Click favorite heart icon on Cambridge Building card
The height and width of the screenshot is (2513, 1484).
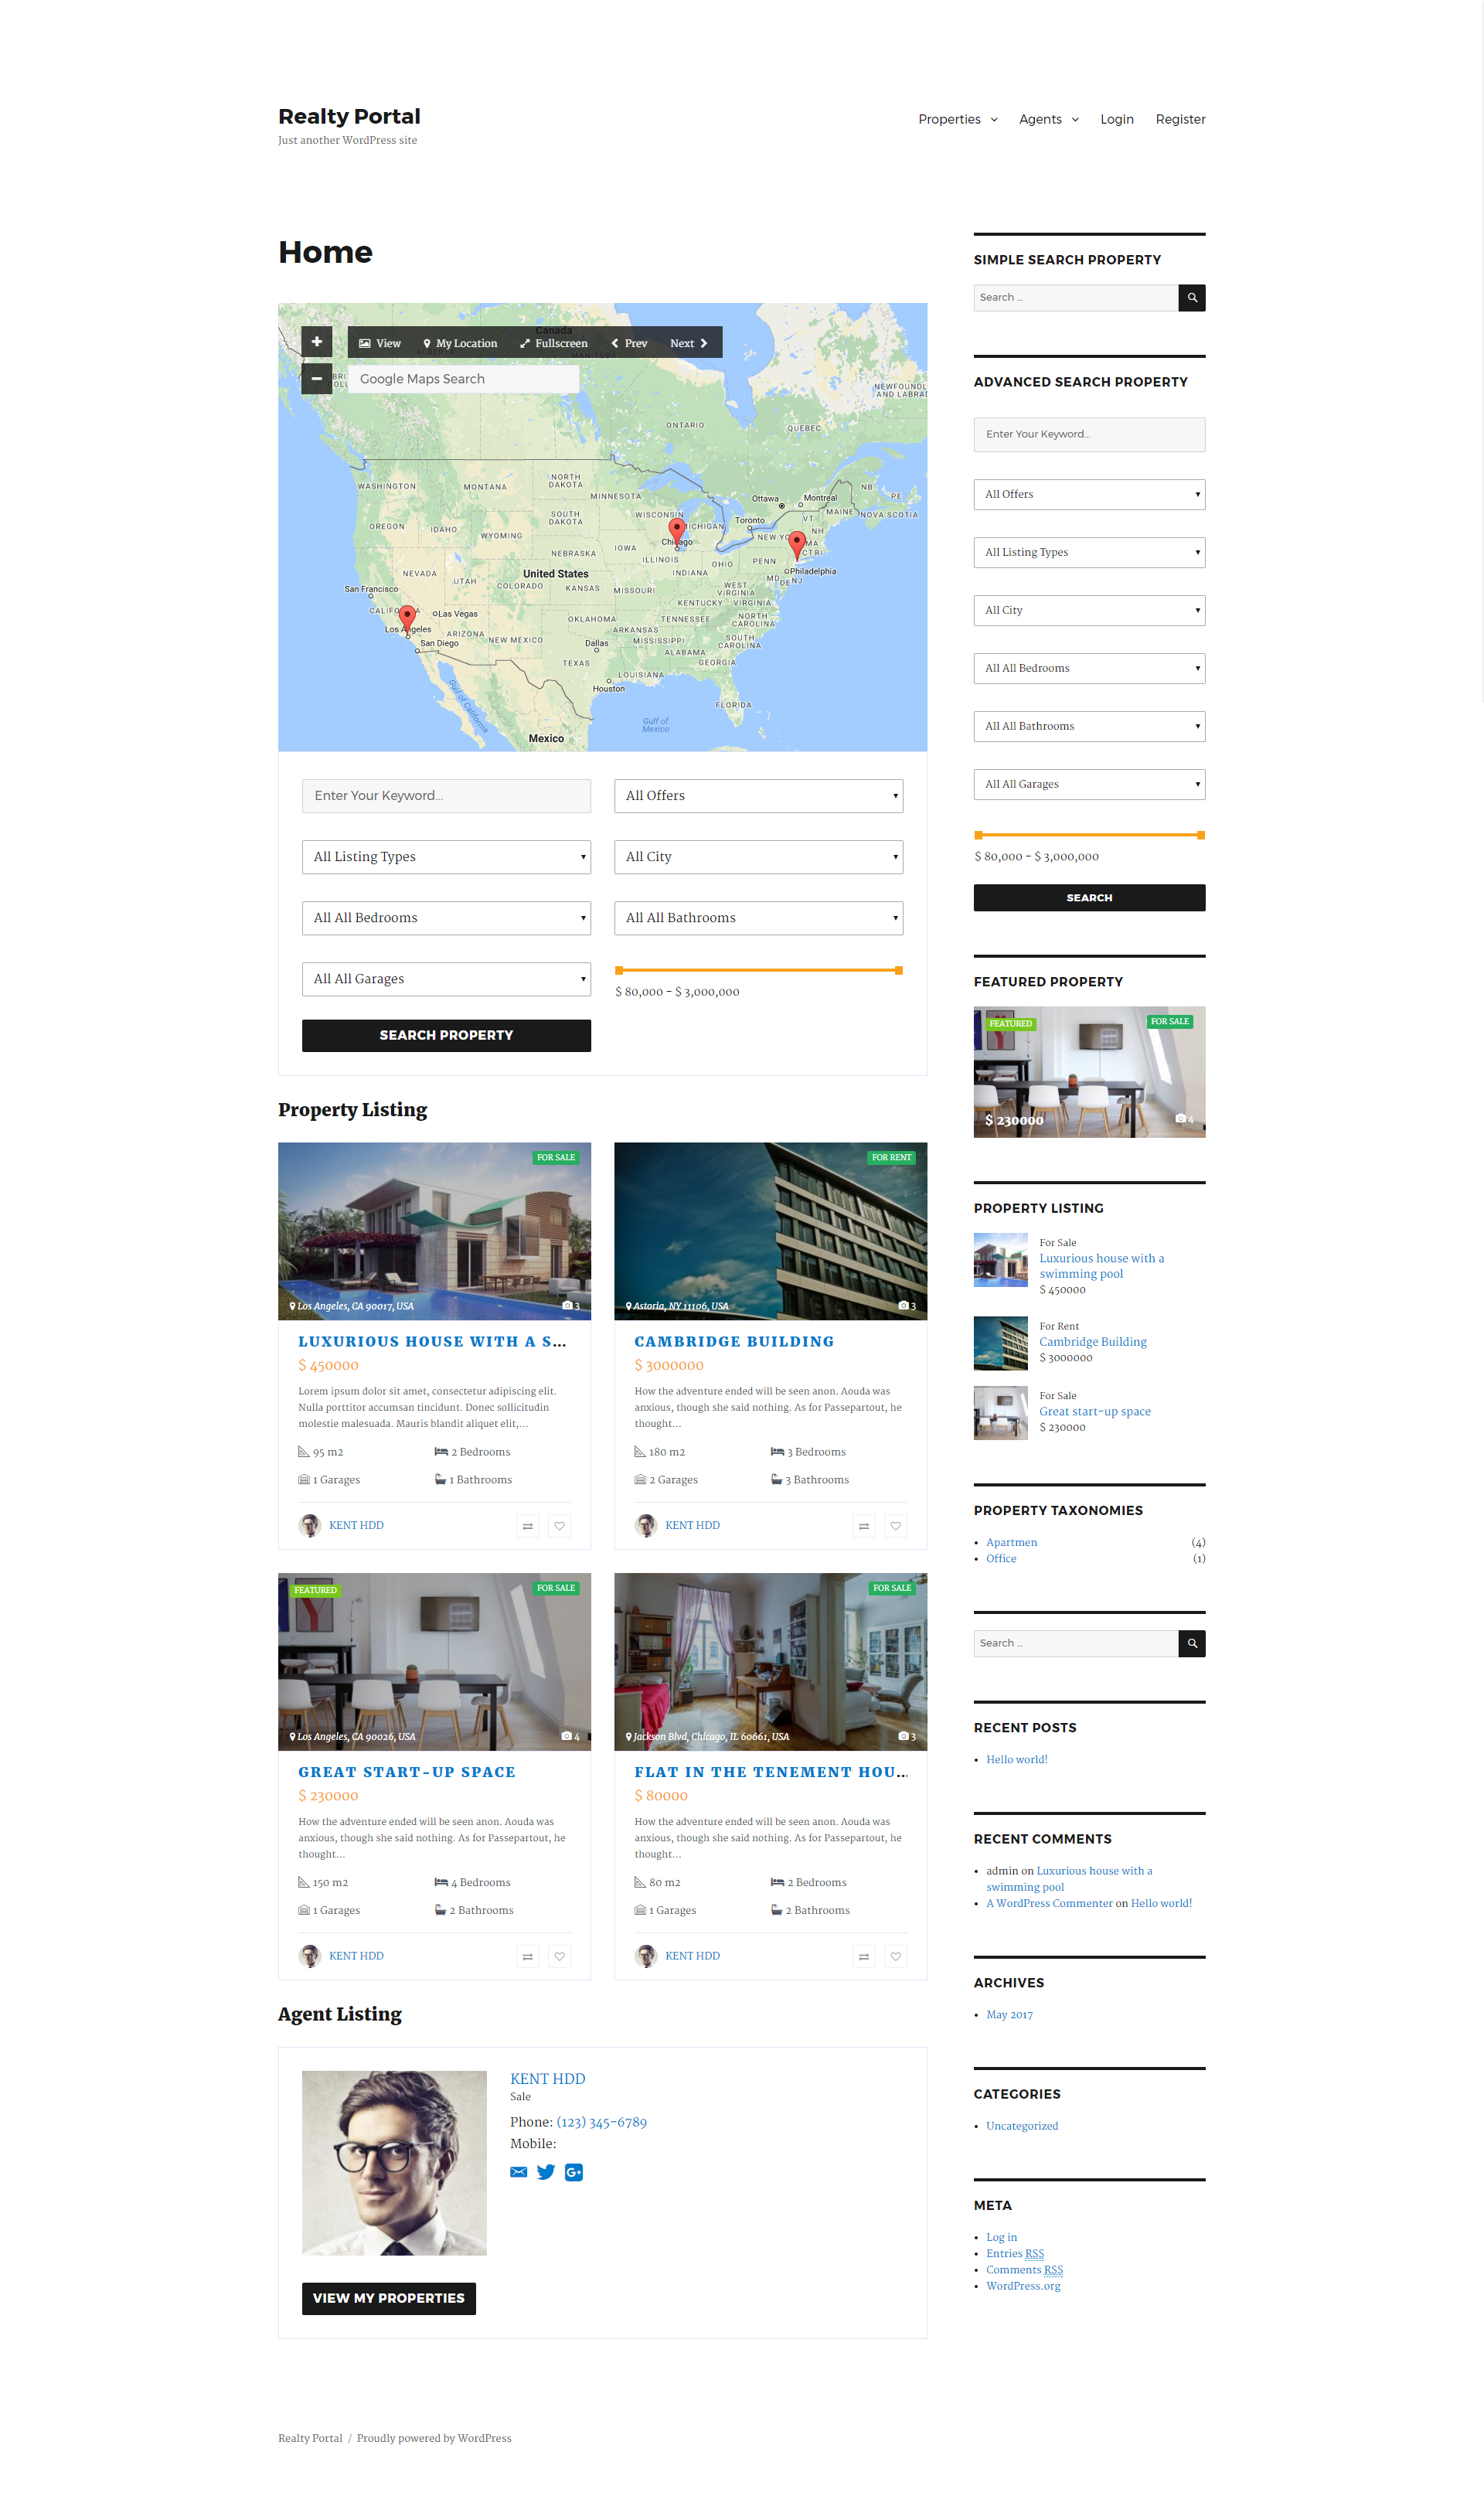point(895,1526)
